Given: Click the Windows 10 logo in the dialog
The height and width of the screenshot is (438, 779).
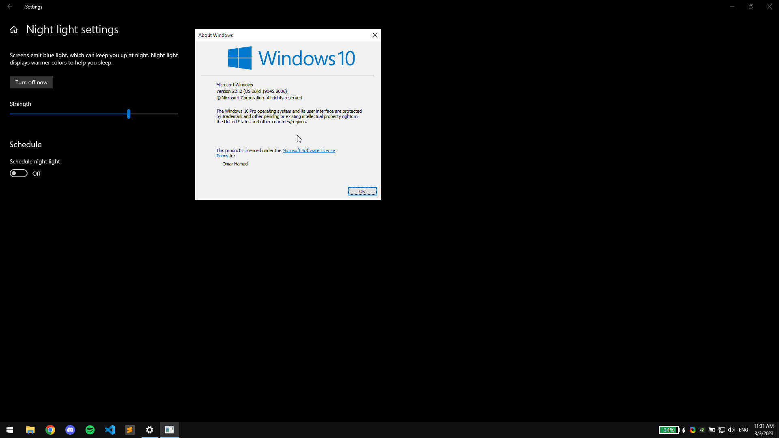Looking at the screenshot, I should click(291, 58).
